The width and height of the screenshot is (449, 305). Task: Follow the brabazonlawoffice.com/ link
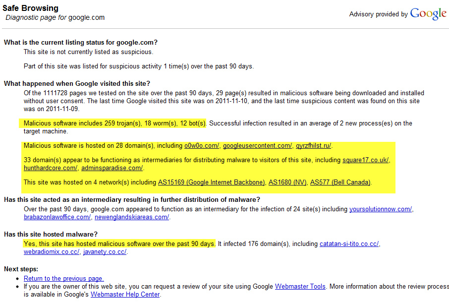click(x=57, y=217)
